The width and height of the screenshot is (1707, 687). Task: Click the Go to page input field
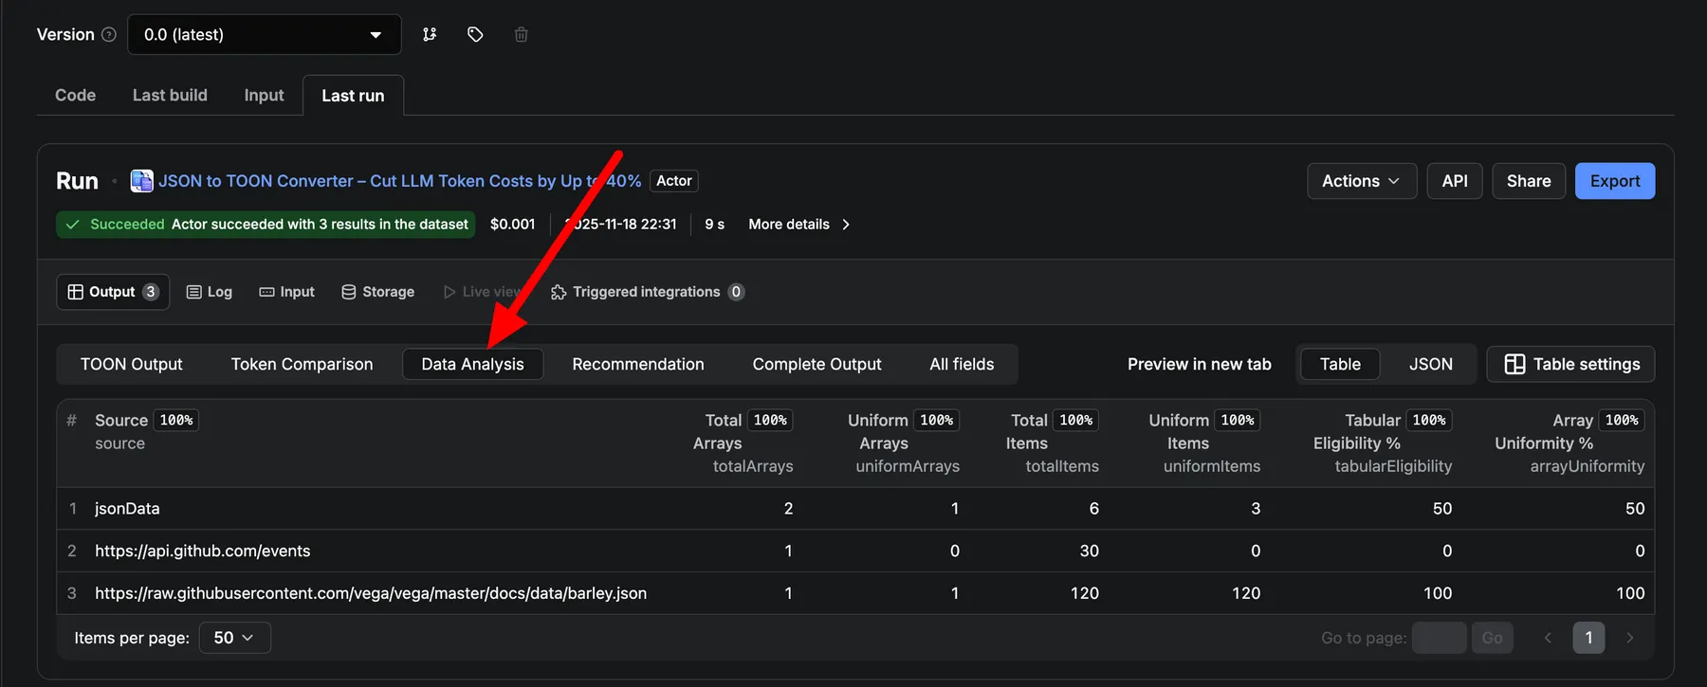(1439, 638)
